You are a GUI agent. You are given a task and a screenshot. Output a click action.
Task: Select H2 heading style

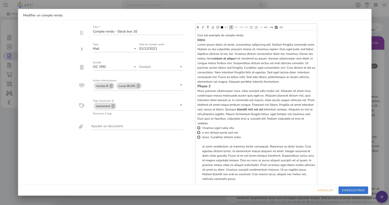click(x=241, y=27)
